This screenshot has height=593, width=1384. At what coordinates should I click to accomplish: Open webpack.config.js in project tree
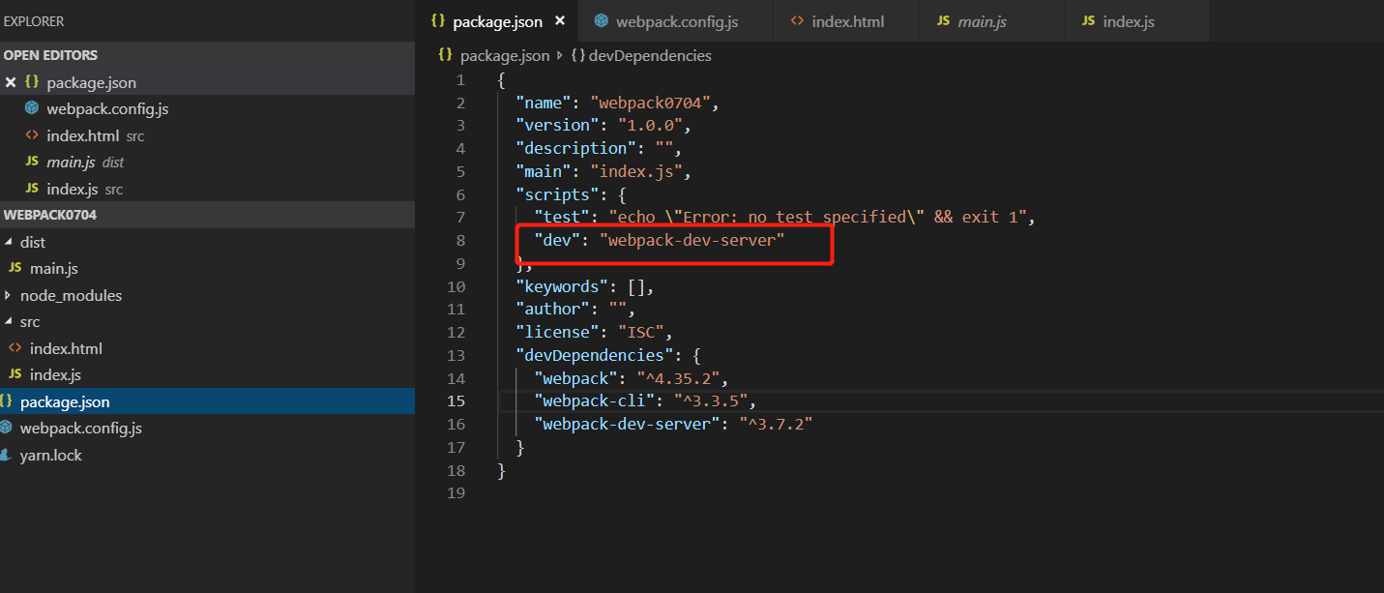point(207,428)
